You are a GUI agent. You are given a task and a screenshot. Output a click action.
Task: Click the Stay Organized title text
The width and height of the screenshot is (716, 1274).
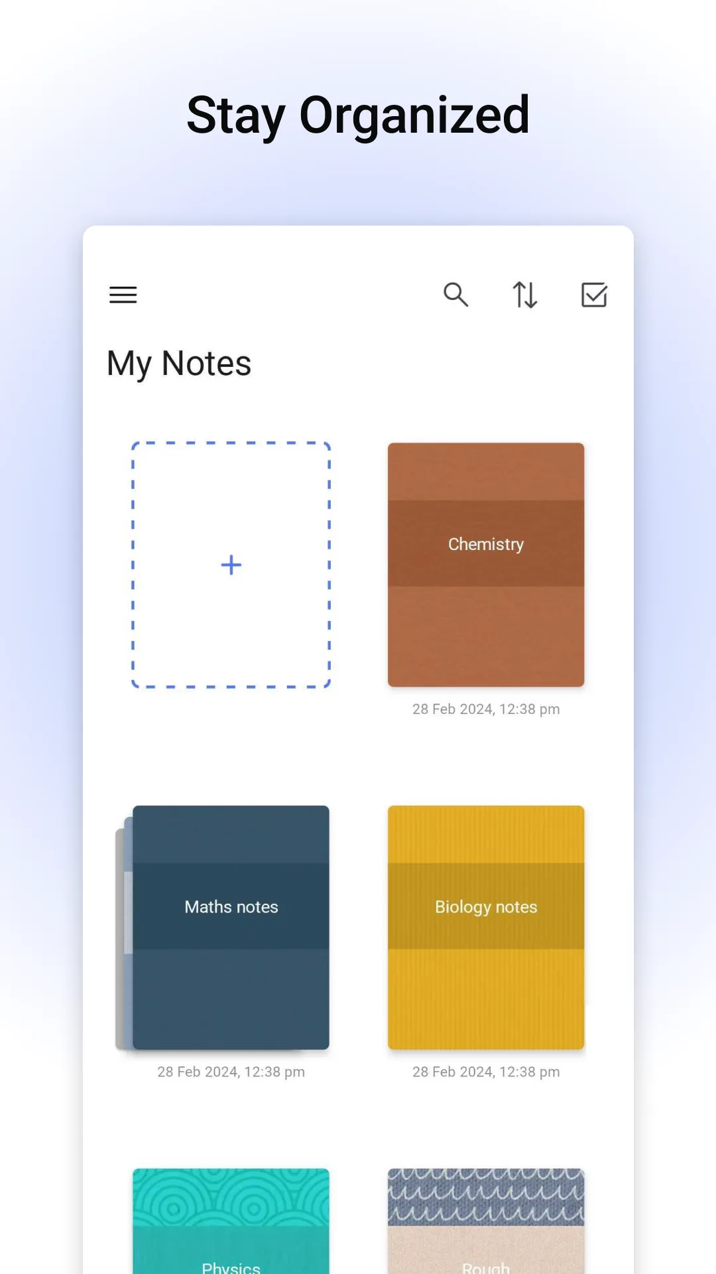pyautogui.click(x=358, y=116)
